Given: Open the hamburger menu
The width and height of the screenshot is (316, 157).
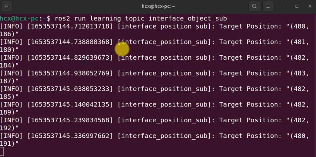Looking at the screenshot, I should (268, 7).
